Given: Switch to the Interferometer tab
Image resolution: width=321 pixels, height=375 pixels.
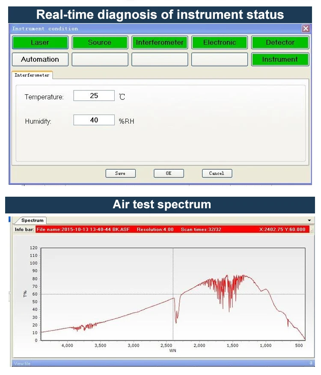Looking at the screenshot, I should pyautogui.click(x=32, y=75).
